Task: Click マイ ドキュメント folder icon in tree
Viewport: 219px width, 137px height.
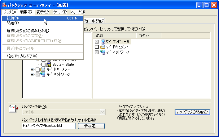Action: (x=43, y=69)
